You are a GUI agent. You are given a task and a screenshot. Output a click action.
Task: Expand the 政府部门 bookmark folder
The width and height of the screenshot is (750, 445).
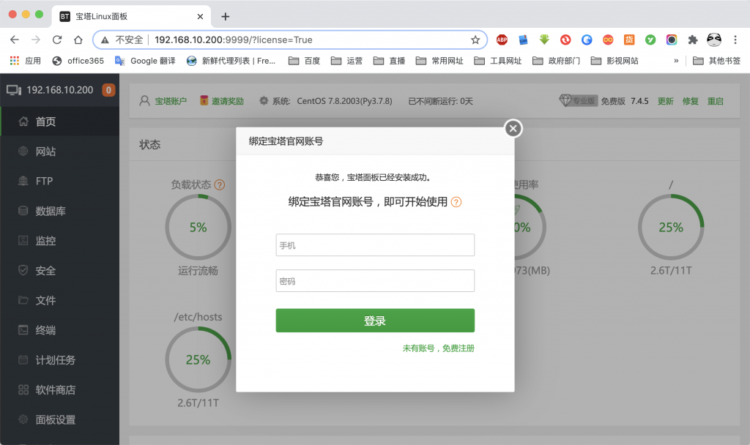tap(557, 61)
